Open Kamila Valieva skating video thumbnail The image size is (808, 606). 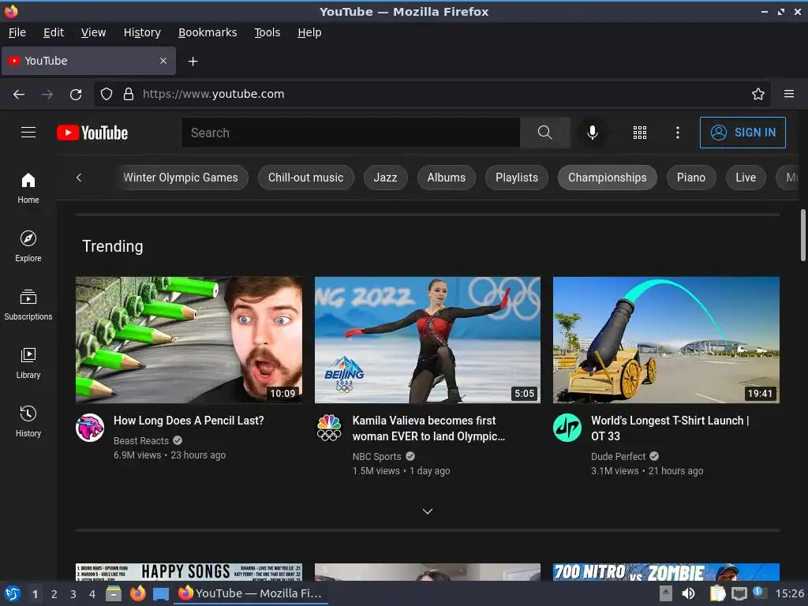428,340
